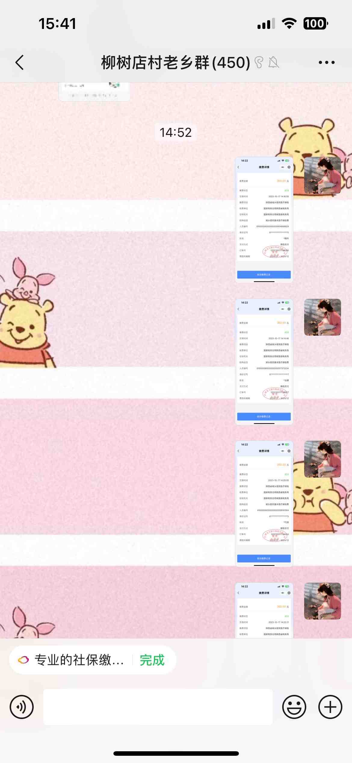Tap the 14:52 message timestamp
Screen dimensions: 352x763
click(x=175, y=133)
